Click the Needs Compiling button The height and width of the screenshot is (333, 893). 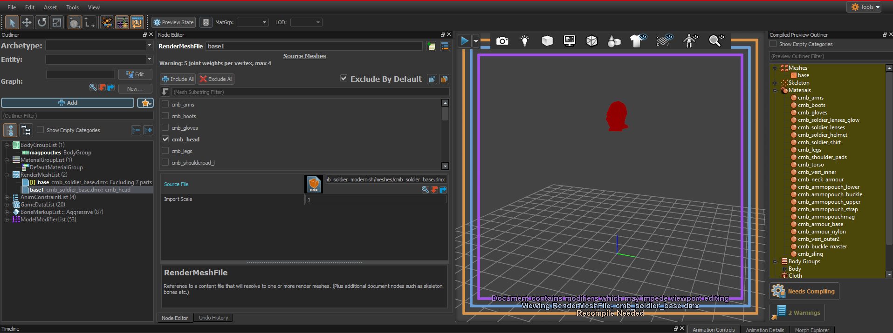804,291
